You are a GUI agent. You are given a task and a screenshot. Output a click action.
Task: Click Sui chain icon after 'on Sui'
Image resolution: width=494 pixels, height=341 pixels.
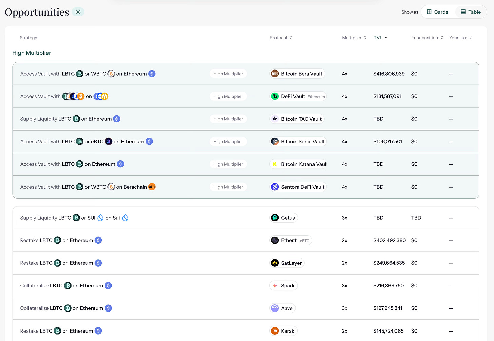[x=125, y=218]
